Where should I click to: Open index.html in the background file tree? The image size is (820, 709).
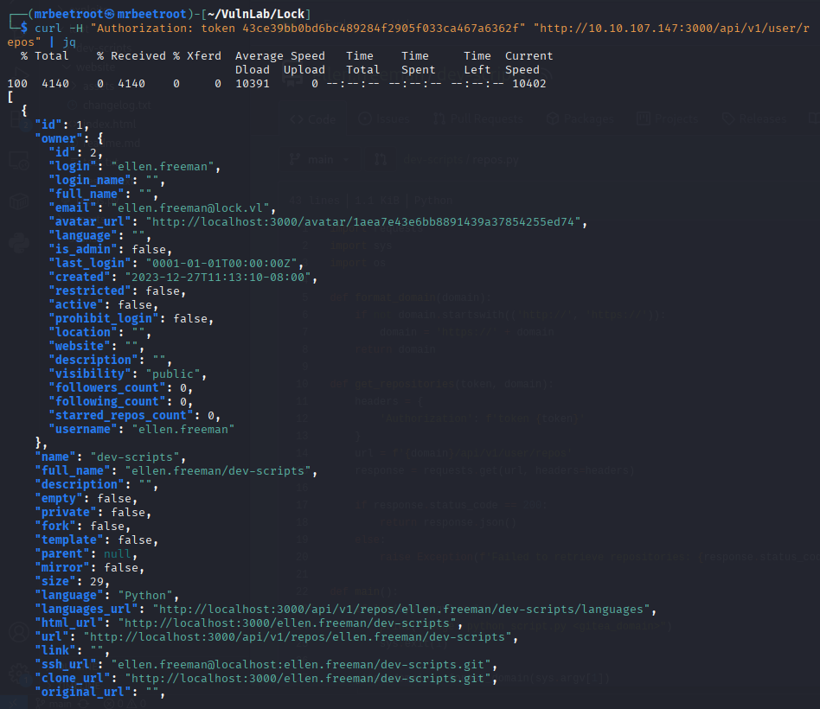coord(110,125)
